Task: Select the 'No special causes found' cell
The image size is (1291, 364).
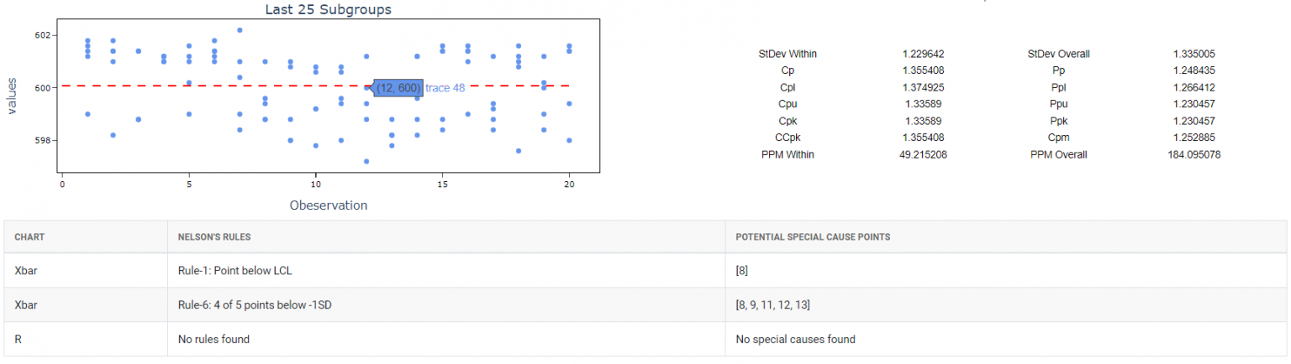Action: pos(795,339)
